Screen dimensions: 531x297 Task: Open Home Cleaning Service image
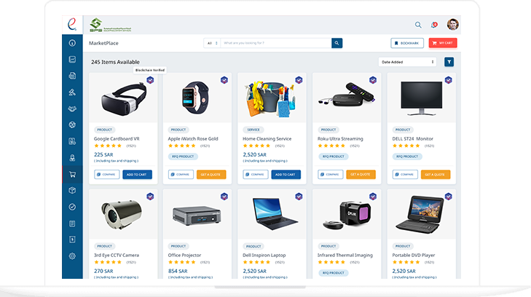click(x=270, y=99)
